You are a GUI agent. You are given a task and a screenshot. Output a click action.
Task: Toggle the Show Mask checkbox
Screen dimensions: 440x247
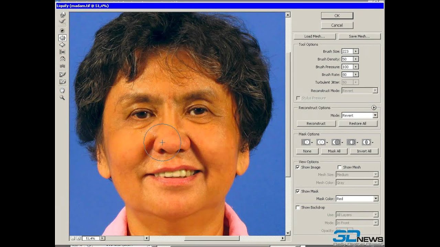(x=298, y=191)
